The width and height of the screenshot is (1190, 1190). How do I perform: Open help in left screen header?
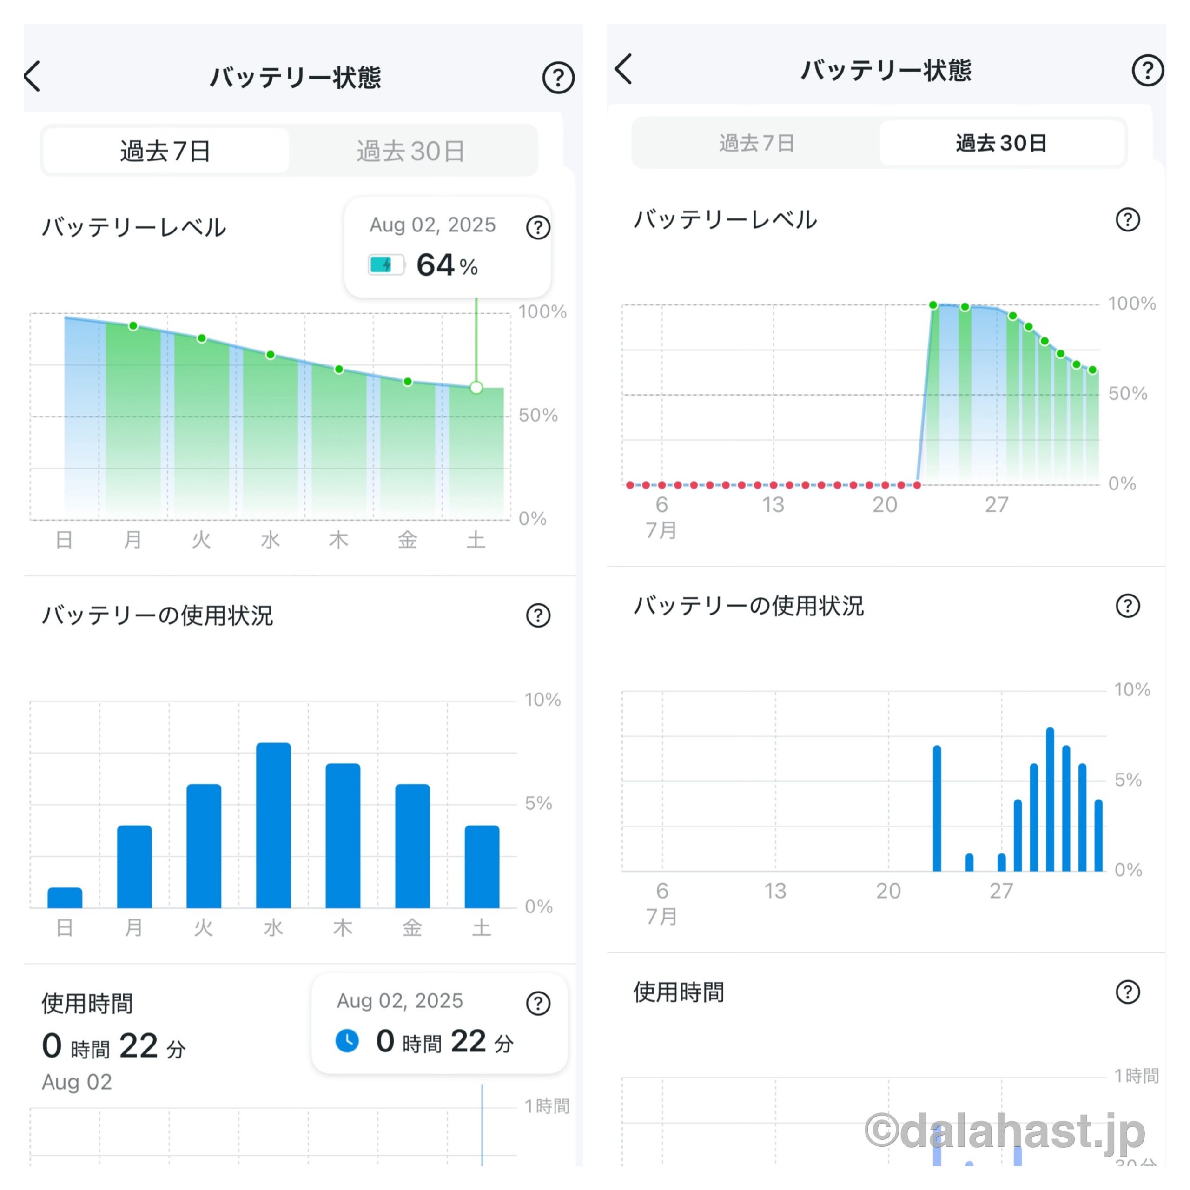click(558, 78)
